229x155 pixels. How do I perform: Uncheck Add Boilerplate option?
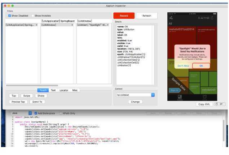point(36,113)
